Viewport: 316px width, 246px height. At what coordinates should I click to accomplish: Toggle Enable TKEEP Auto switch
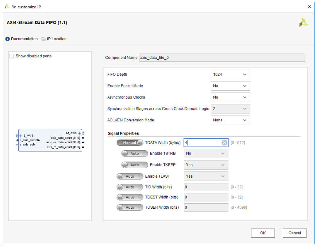(x=135, y=165)
